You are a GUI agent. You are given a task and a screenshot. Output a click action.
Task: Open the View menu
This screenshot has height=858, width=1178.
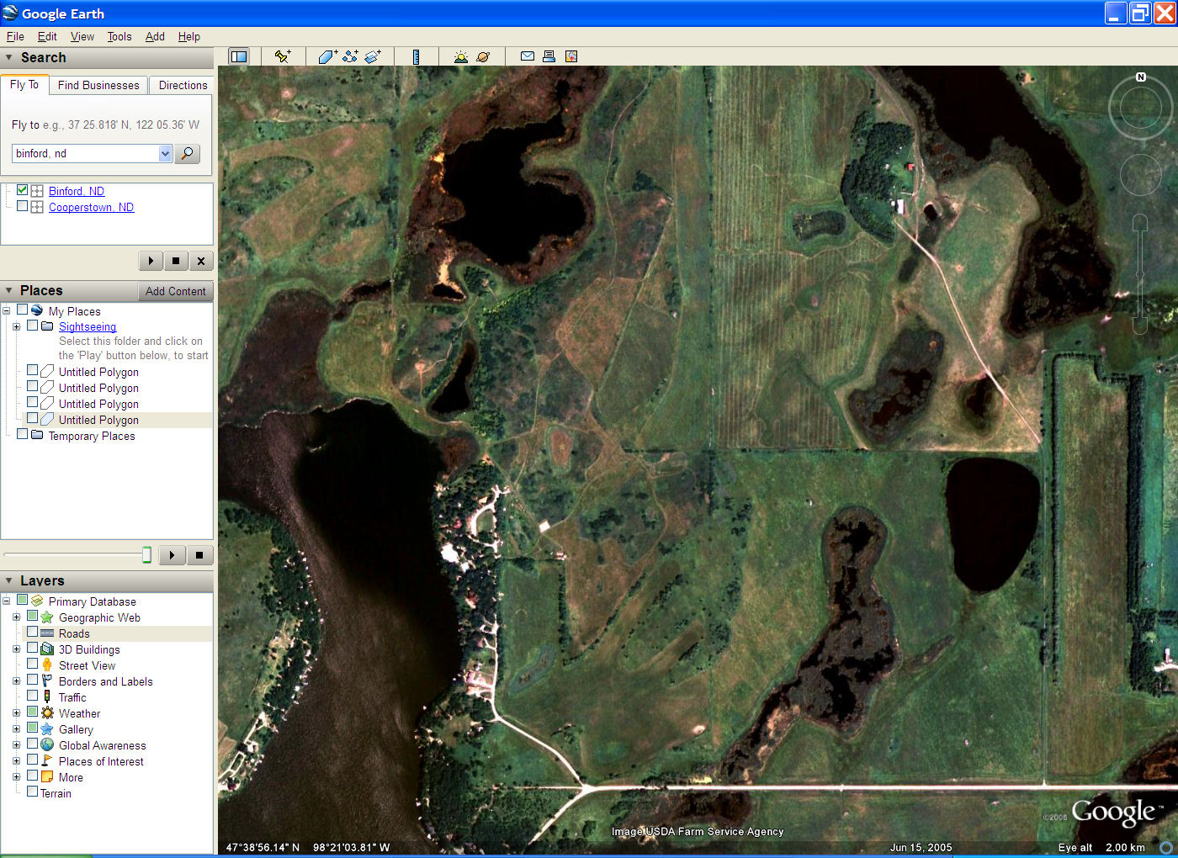82,36
